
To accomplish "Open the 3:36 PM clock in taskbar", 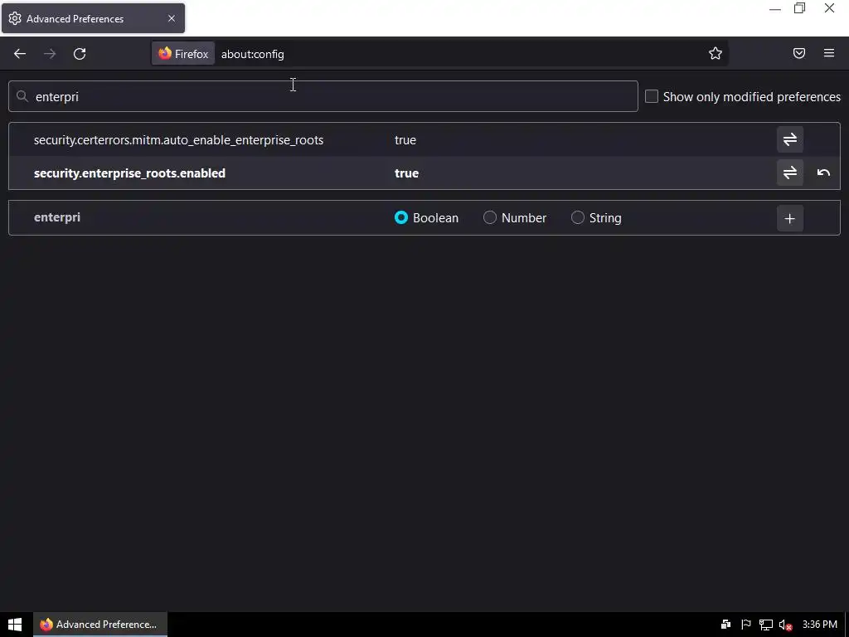I will (820, 625).
